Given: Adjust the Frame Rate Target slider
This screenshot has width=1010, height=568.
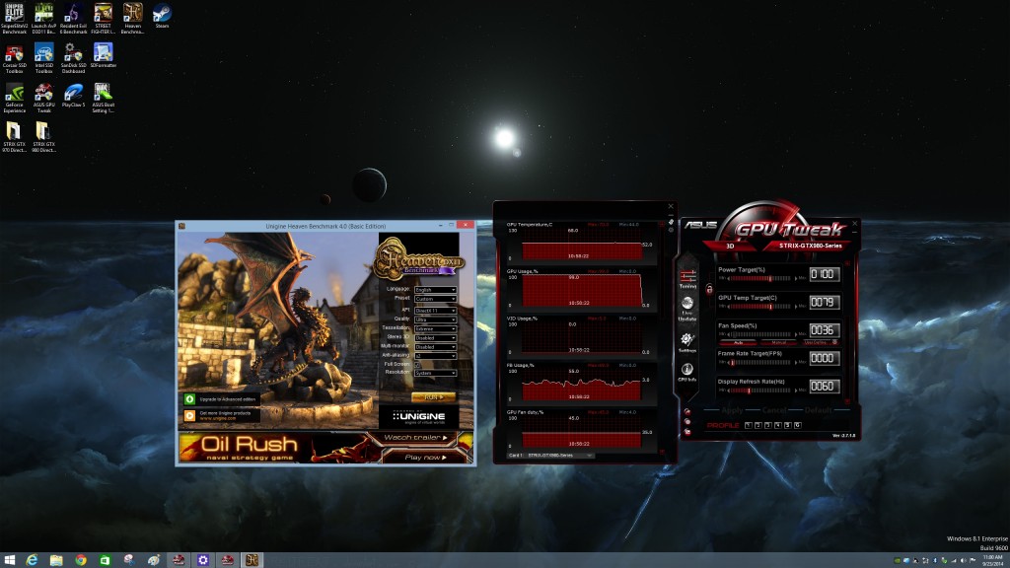Looking at the screenshot, I should (762, 362).
